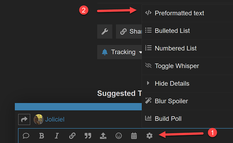Click the speech bubble icon in toolbar

26,136
